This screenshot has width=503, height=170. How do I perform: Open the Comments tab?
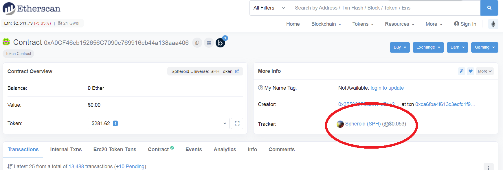pyautogui.click(x=282, y=149)
